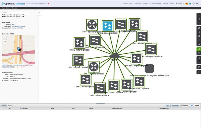Screen dimensions: 201x128
Task: Activate the green pan tool
Action: (199, 49)
